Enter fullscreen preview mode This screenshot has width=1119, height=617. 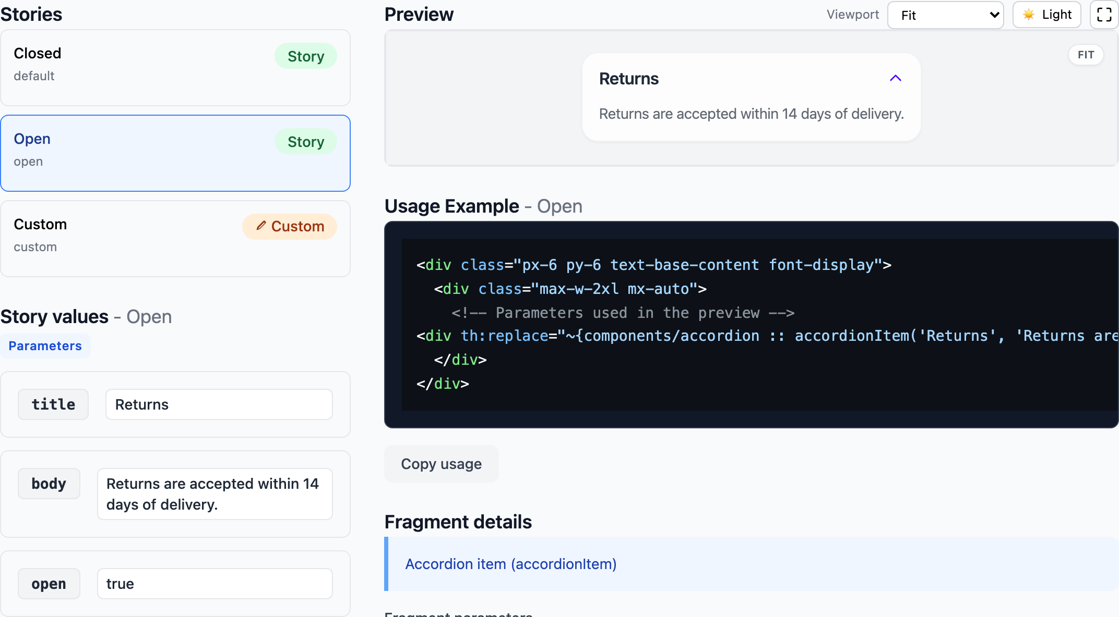[x=1104, y=15]
